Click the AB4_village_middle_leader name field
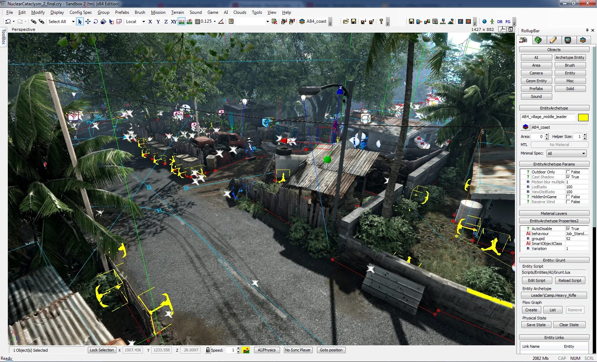 pos(548,117)
